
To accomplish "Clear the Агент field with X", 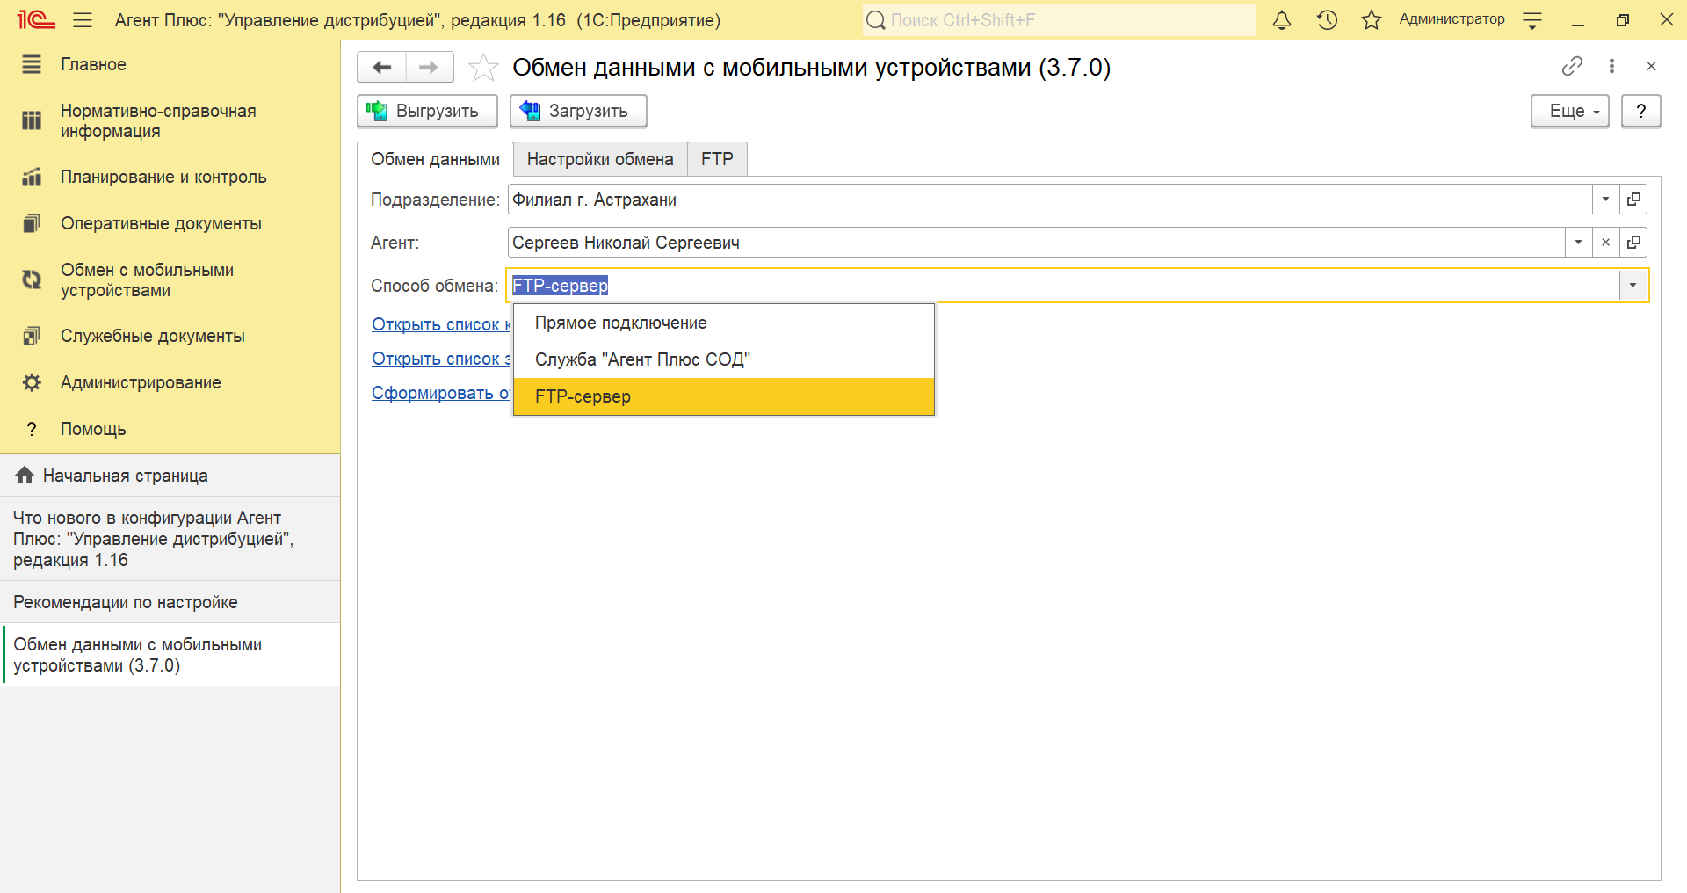I will point(1605,243).
